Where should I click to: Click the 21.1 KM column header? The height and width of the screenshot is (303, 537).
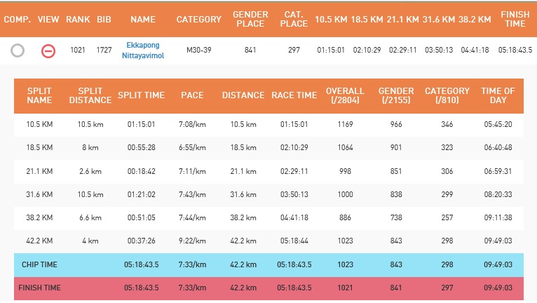pyautogui.click(x=402, y=19)
